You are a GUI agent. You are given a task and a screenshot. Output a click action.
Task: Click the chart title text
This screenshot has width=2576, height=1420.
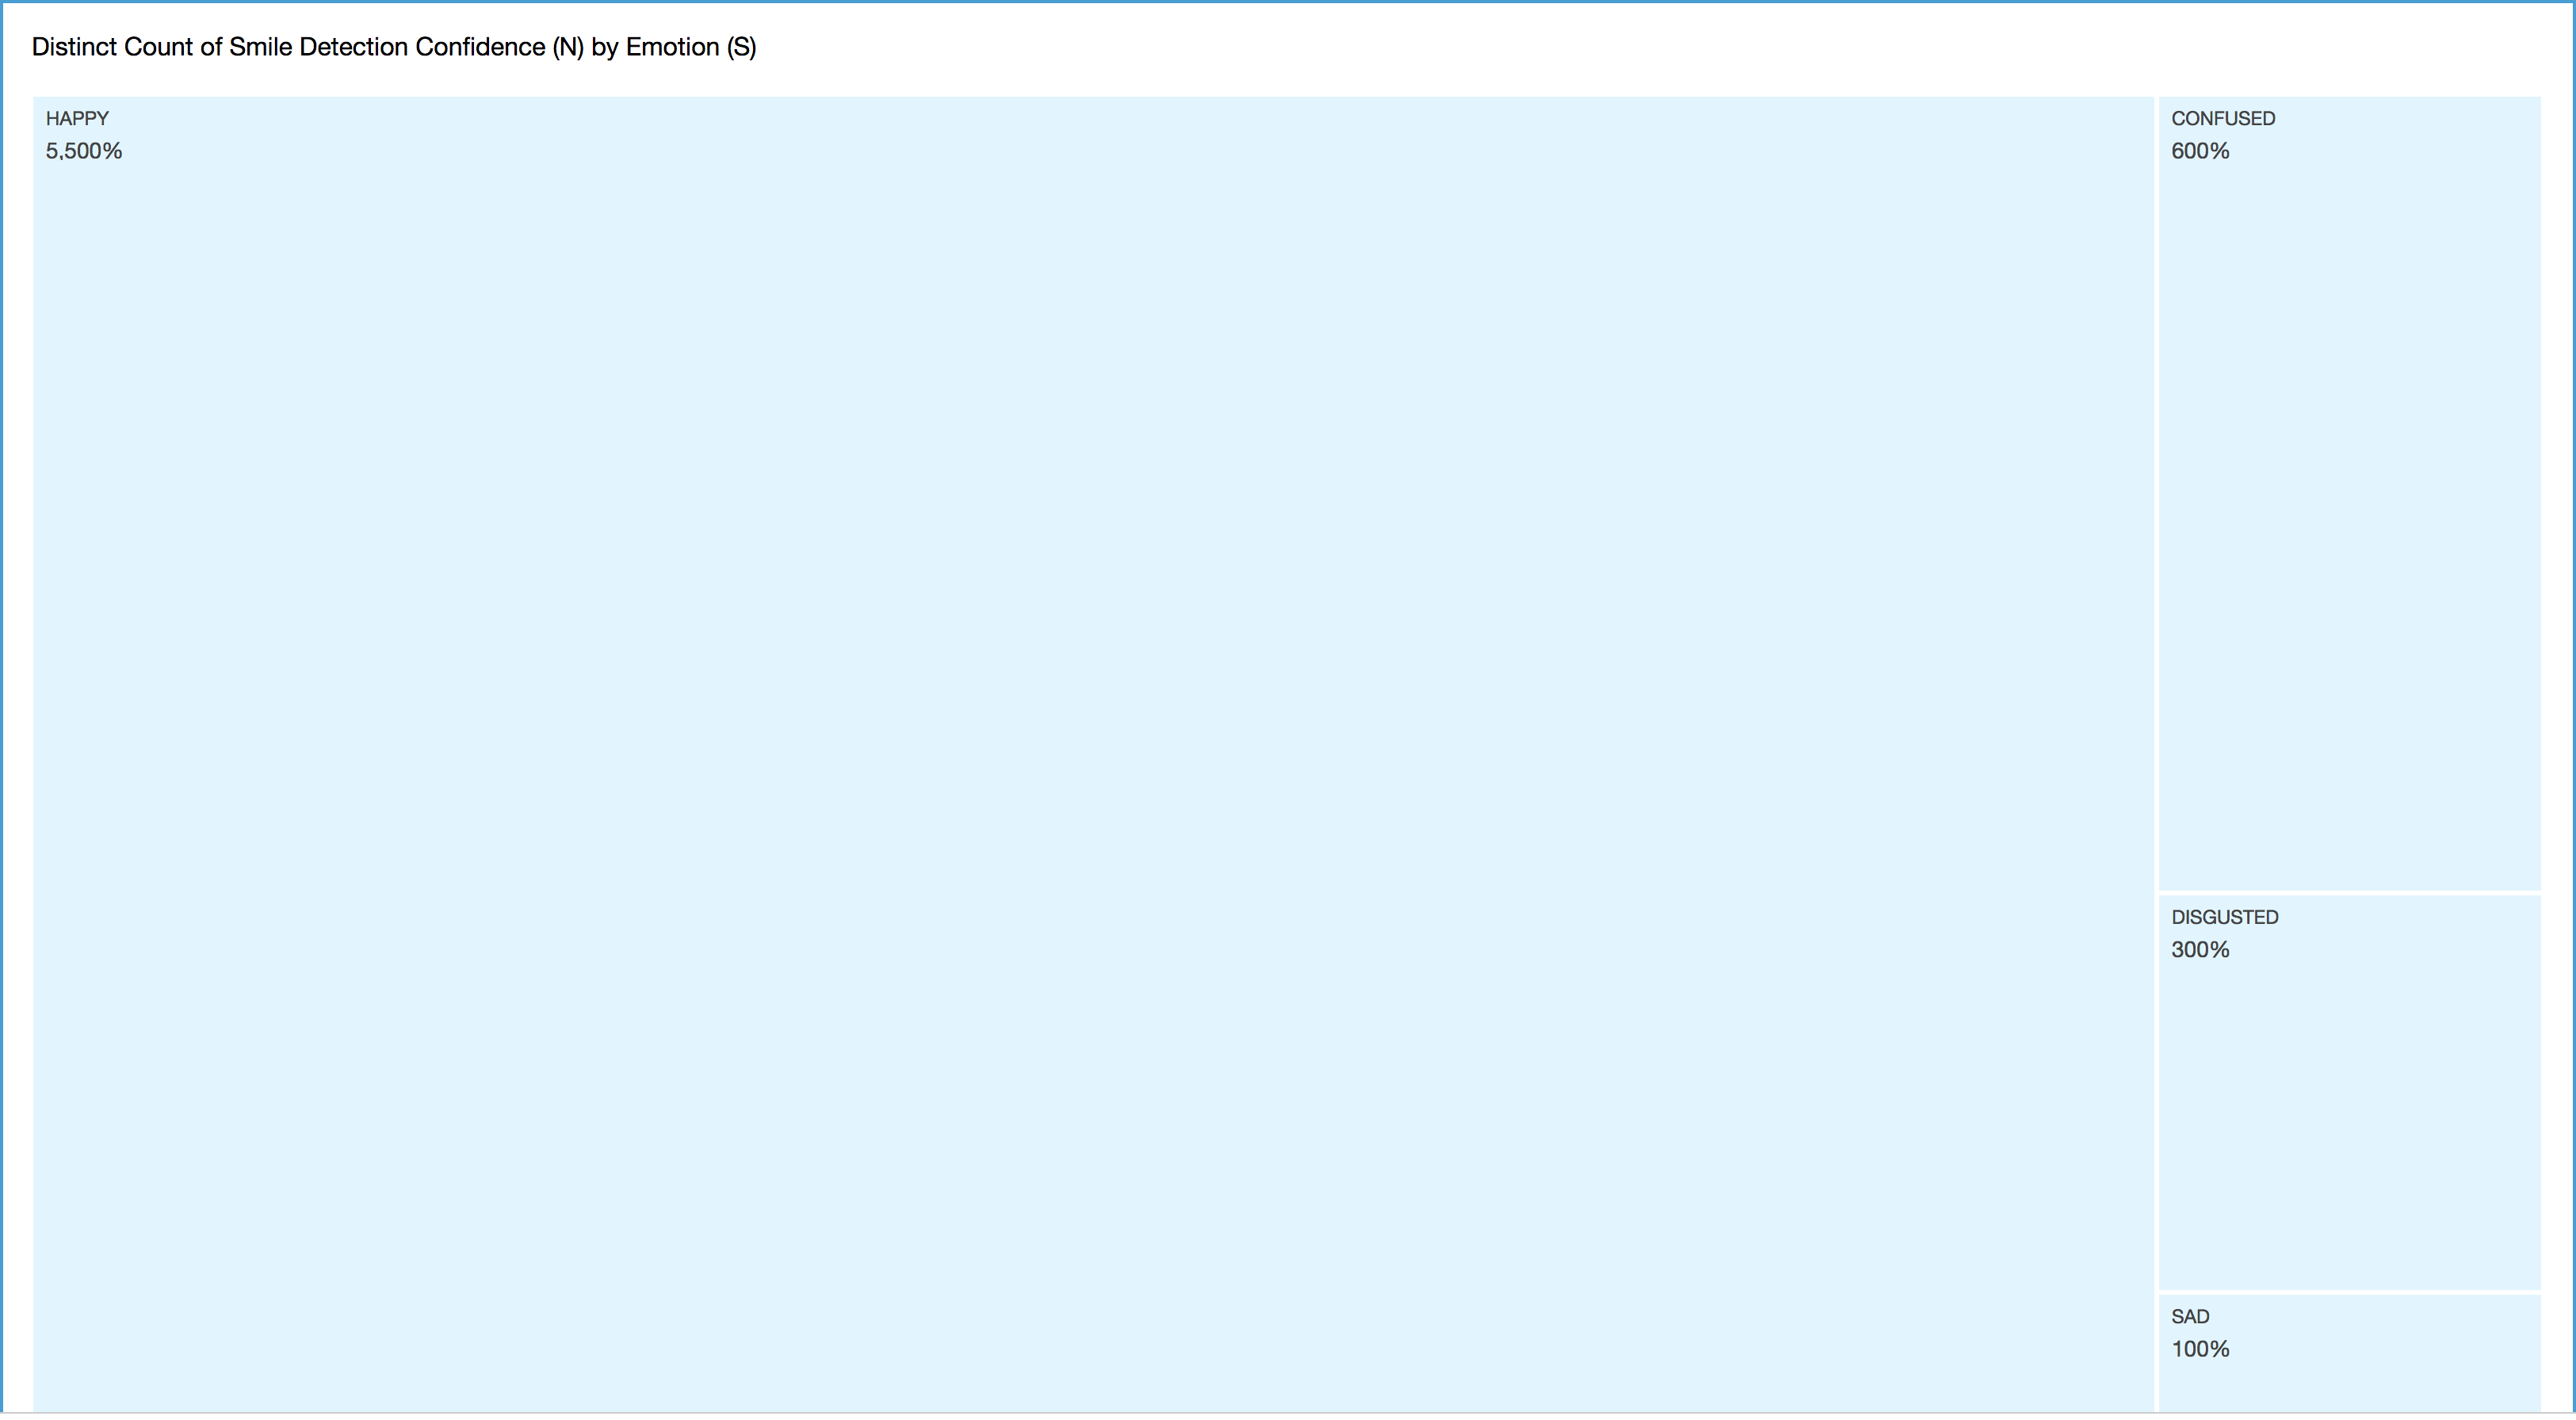click(x=393, y=47)
